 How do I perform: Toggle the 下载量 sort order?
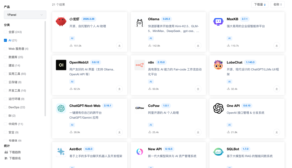(260, 5)
